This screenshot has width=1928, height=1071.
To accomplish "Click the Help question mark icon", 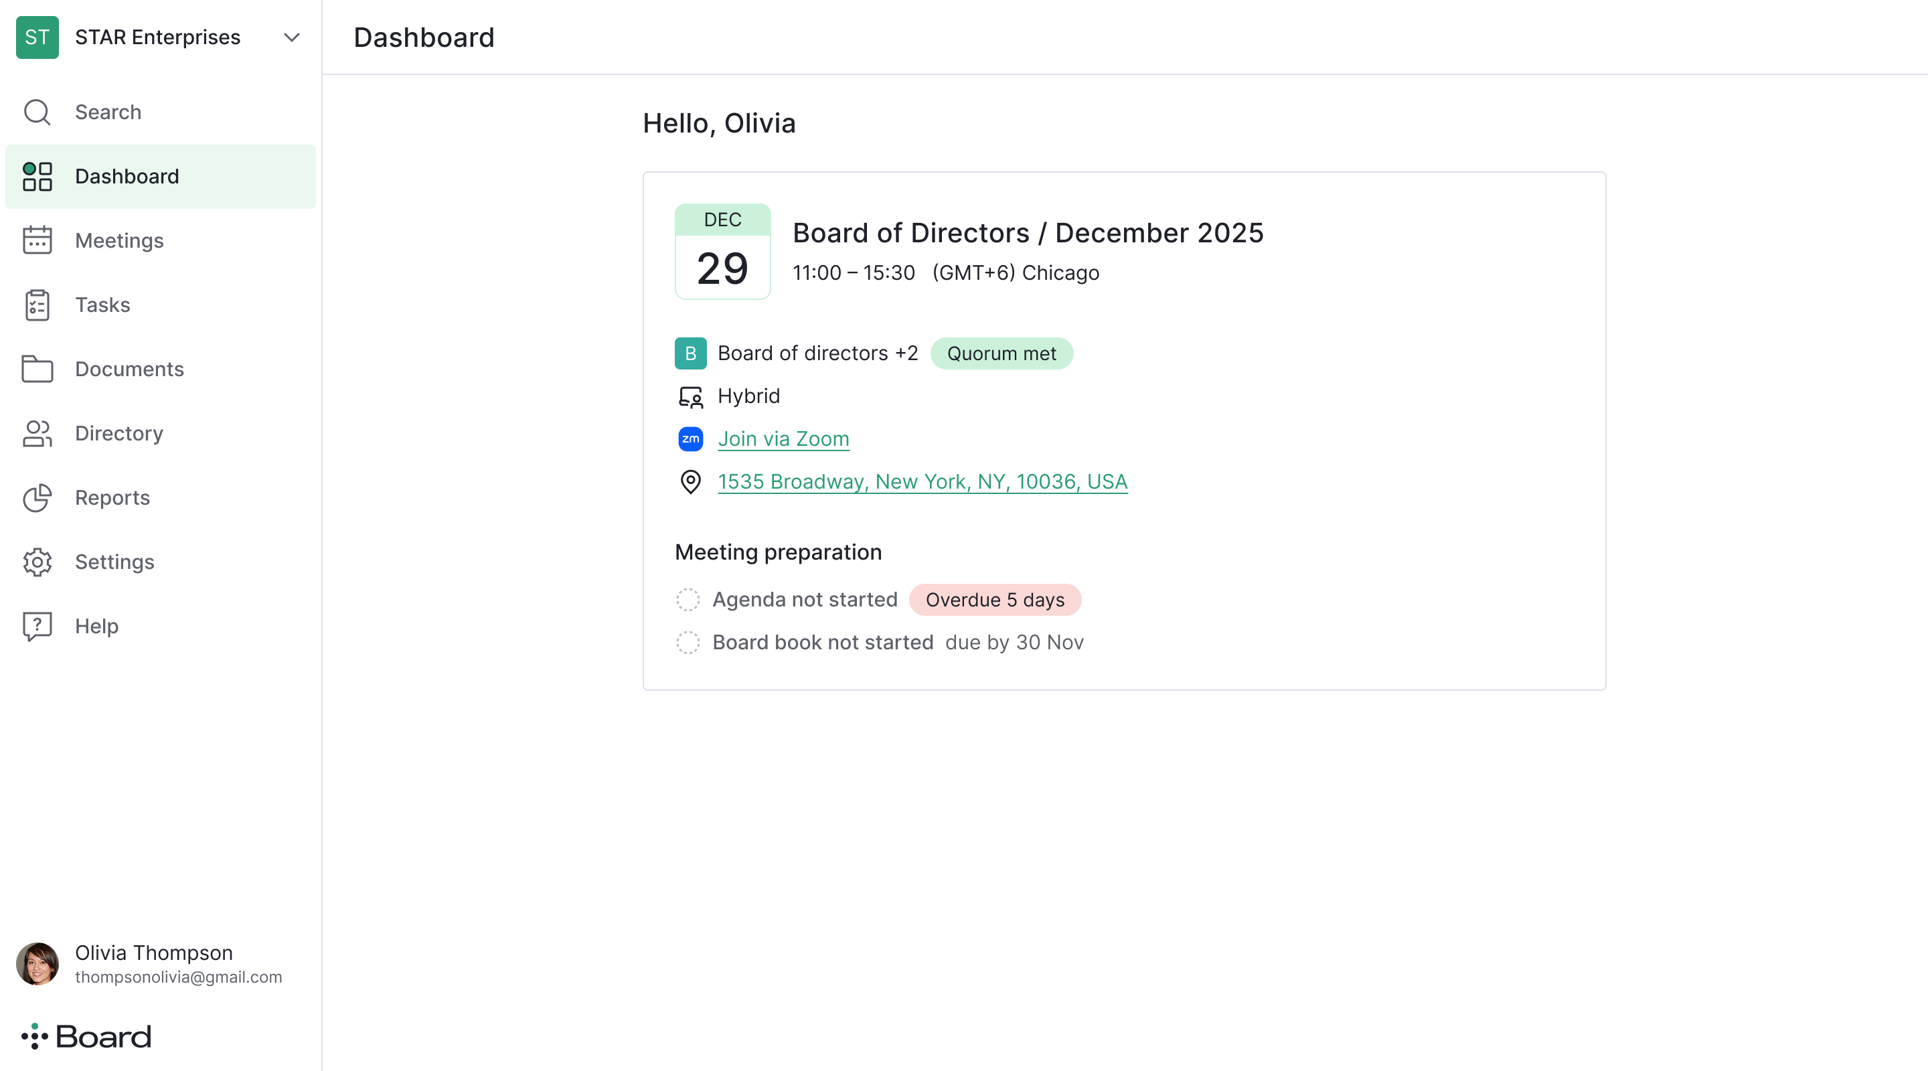I will tap(37, 627).
